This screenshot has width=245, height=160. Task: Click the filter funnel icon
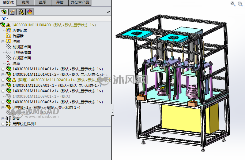pyautogui.click(x=4, y=18)
